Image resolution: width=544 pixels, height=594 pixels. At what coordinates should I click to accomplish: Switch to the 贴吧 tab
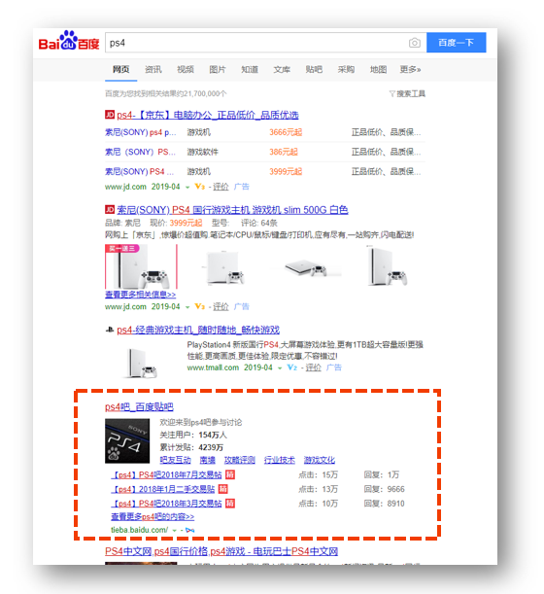point(314,69)
